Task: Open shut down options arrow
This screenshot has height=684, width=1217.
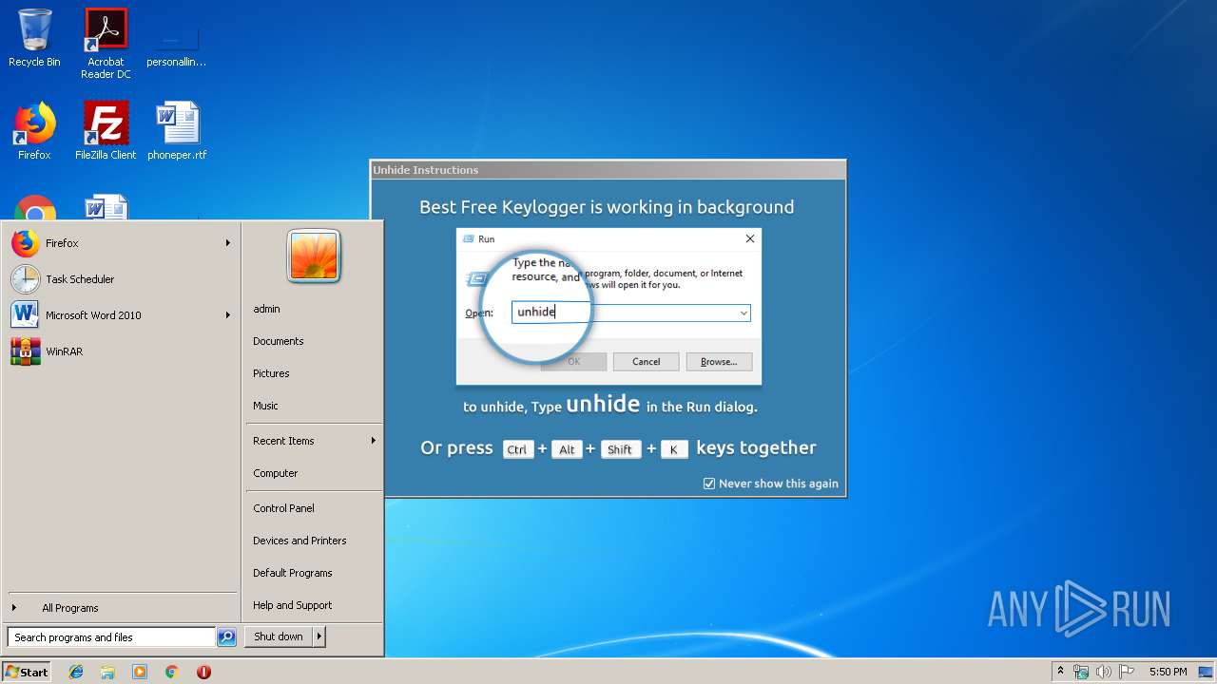Action: pyautogui.click(x=319, y=636)
